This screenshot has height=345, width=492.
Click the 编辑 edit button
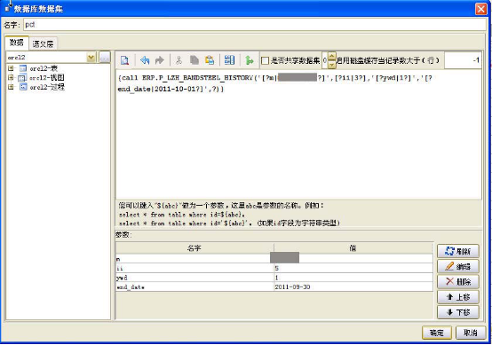[x=458, y=266]
